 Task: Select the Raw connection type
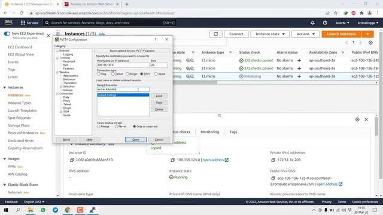pos(98,74)
